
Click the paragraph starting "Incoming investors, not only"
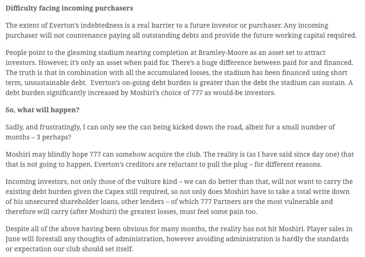180,197
